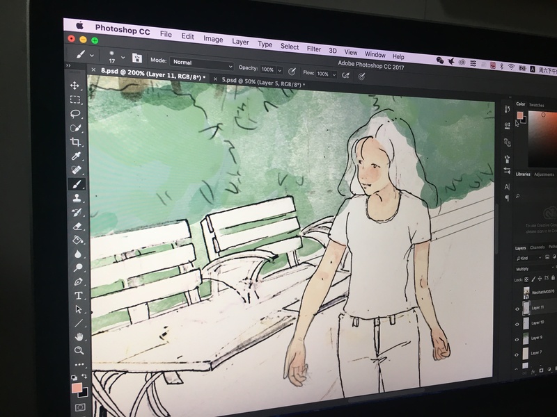Viewport: 557px width, 417px height.
Task: Open the Opacity slider dropdown arrow
Action: click(x=280, y=71)
